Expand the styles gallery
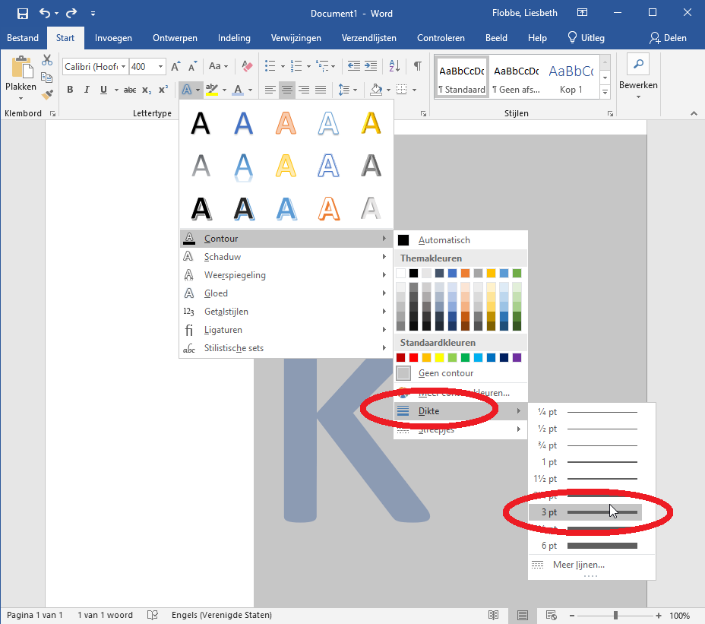Screen dimensions: 705x624 coord(605,92)
